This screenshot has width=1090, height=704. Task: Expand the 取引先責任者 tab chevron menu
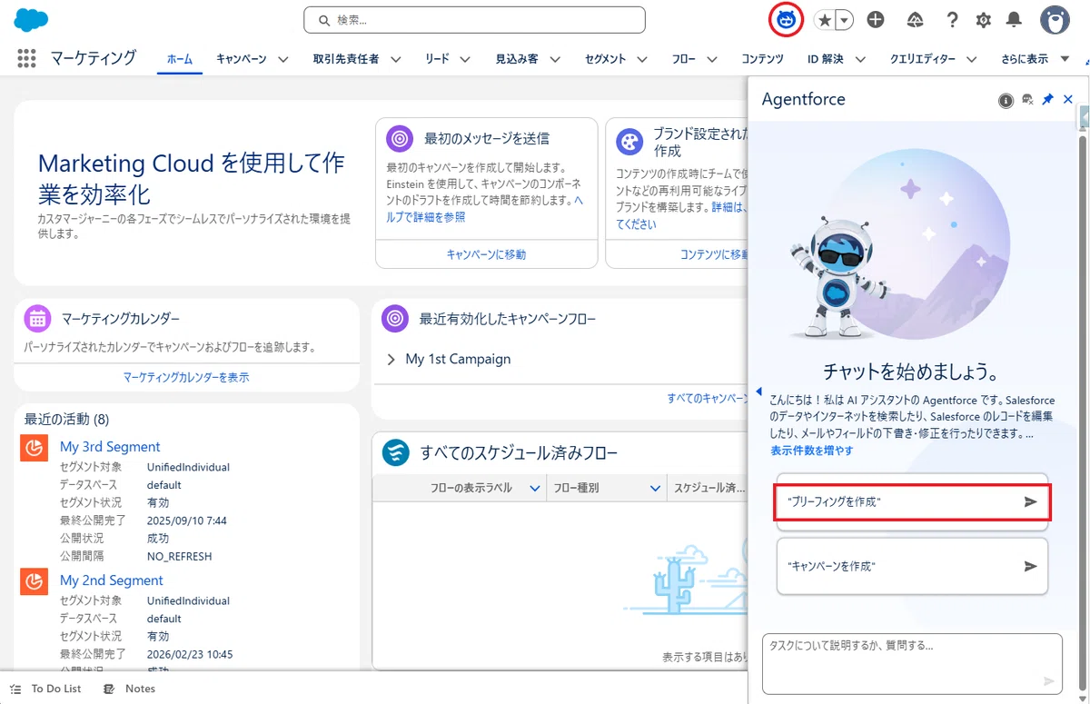click(395, 60)
